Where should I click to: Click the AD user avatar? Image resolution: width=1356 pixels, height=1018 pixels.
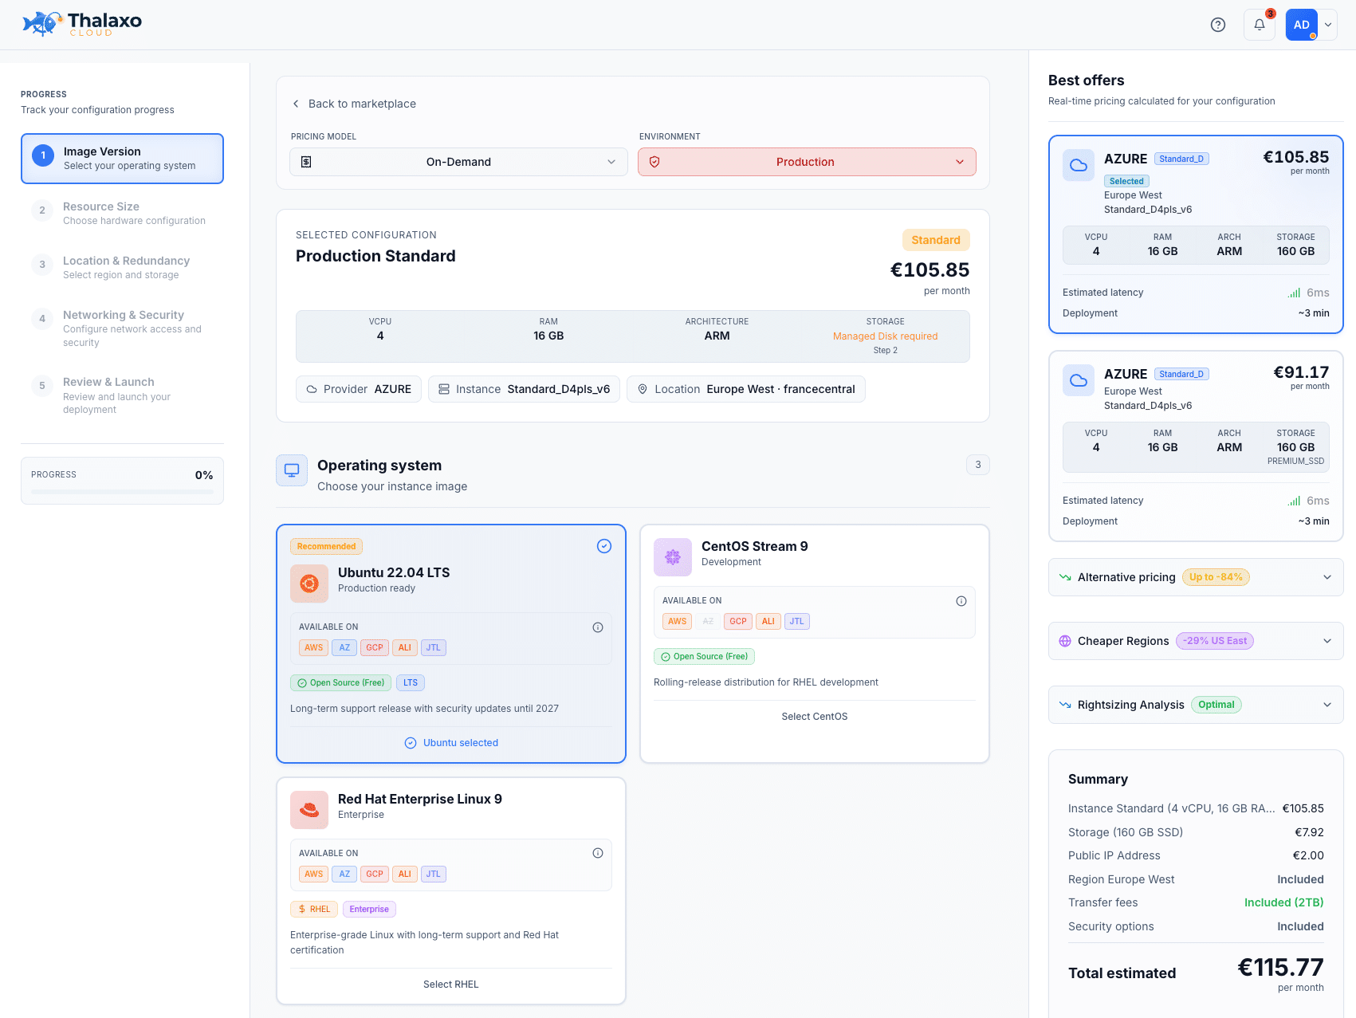pyautogui.click(x=1302, y=25)
